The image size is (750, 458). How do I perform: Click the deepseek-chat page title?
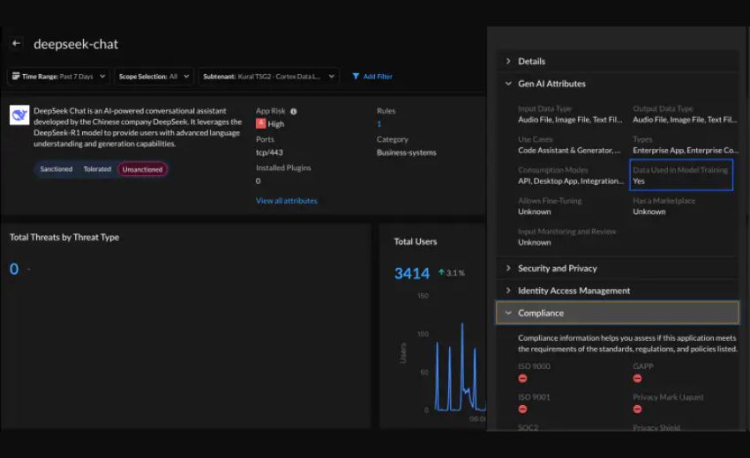coord(76,44)
